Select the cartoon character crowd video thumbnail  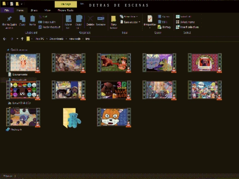(205, 90)
